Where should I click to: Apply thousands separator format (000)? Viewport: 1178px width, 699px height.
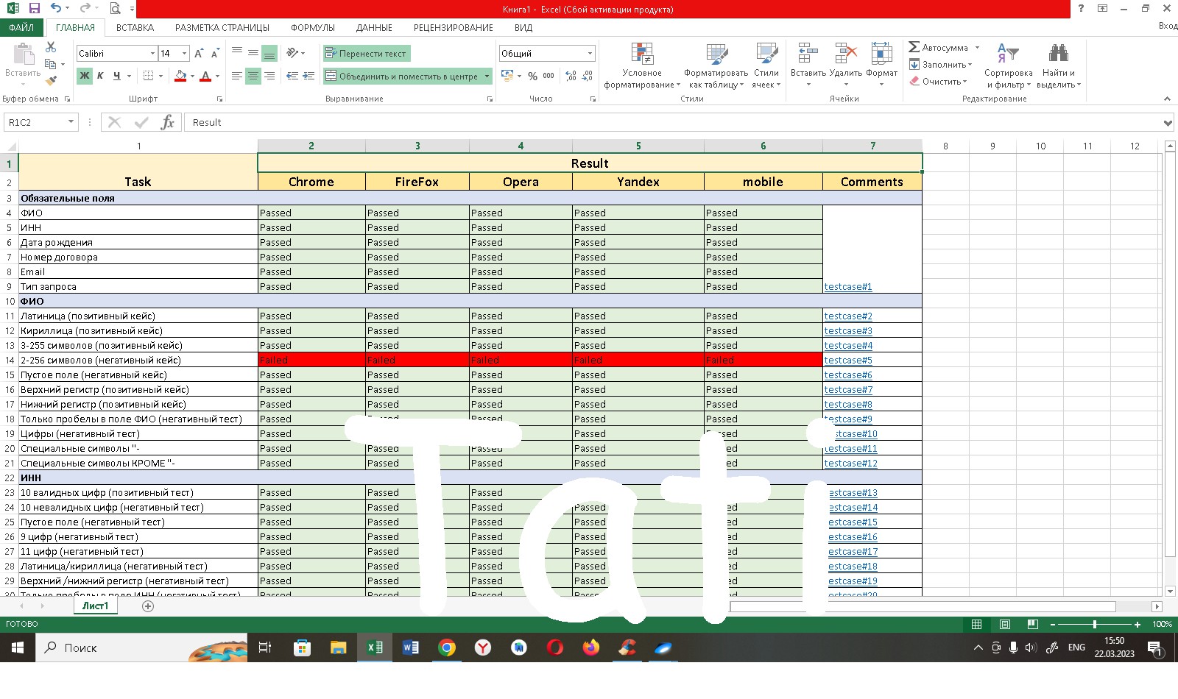point(549,76)
